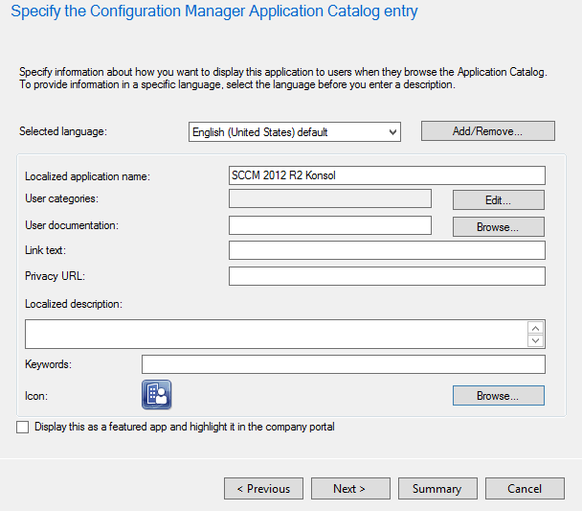582x511 pixels.
Task: Click the description scrollbar down arrow
Action: click(536, 340)
